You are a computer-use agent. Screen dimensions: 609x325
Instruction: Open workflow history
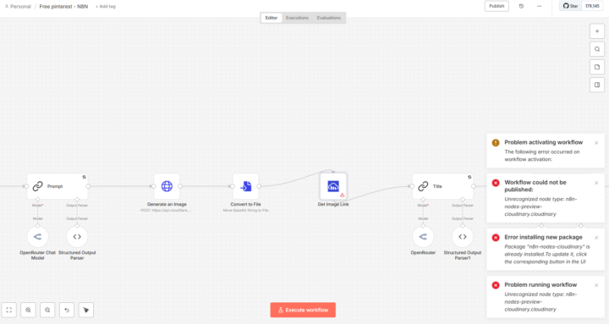(x=521, y=6)
